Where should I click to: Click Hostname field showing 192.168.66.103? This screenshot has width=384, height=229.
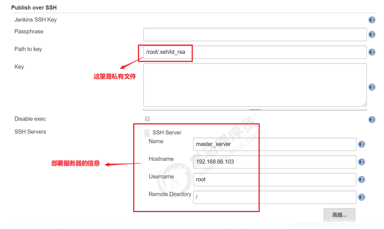tap(274, 162)
